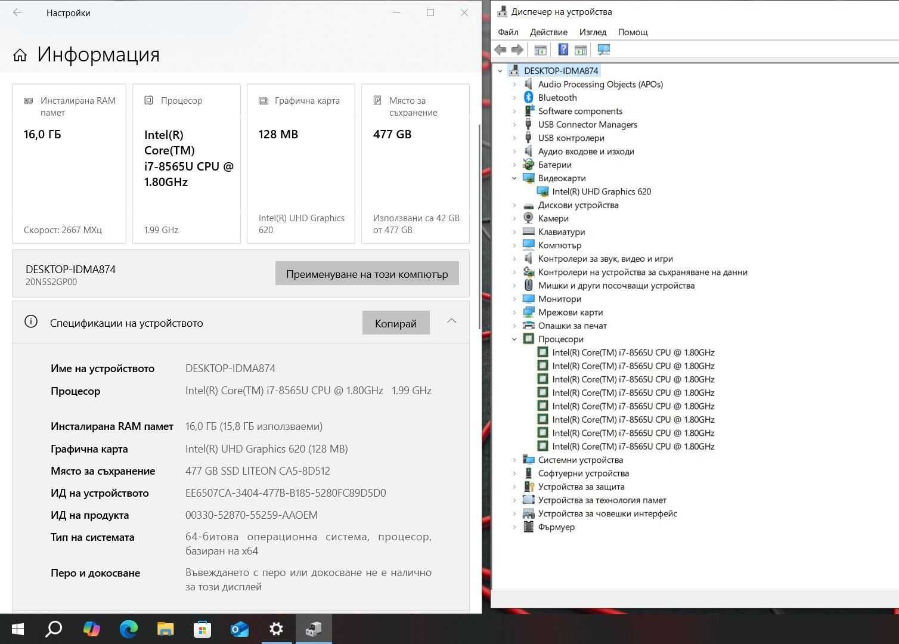Click the Копирай button
This screenshot has height=644, width=899.
[396, 323]
